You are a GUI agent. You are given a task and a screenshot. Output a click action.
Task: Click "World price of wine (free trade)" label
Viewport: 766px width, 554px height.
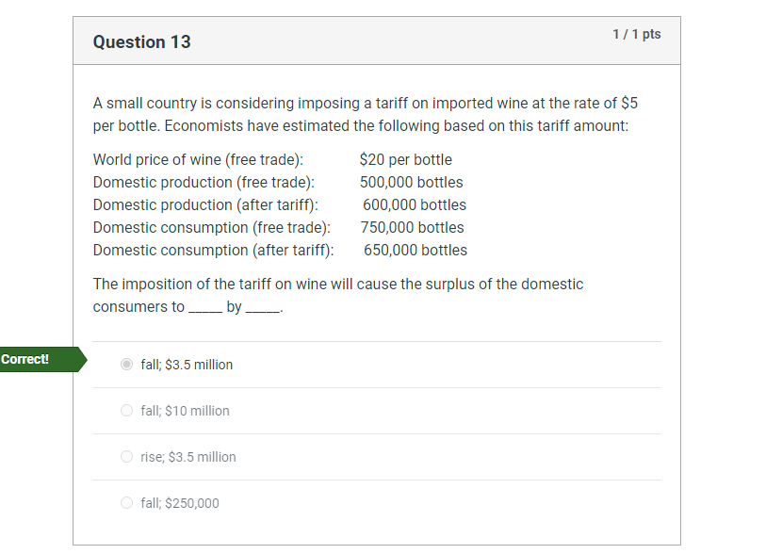[198, 160]
